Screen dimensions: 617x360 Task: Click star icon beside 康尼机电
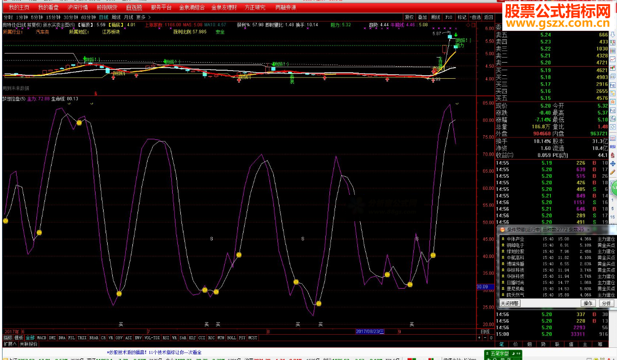[x=503, y=289]
